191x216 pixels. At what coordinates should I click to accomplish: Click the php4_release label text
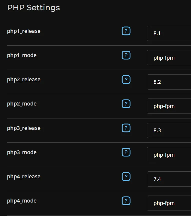(x=24, y=177)
